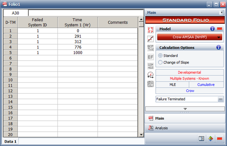Select the Comments column header
The image size is (227, 146).
[x=118, y=22]
